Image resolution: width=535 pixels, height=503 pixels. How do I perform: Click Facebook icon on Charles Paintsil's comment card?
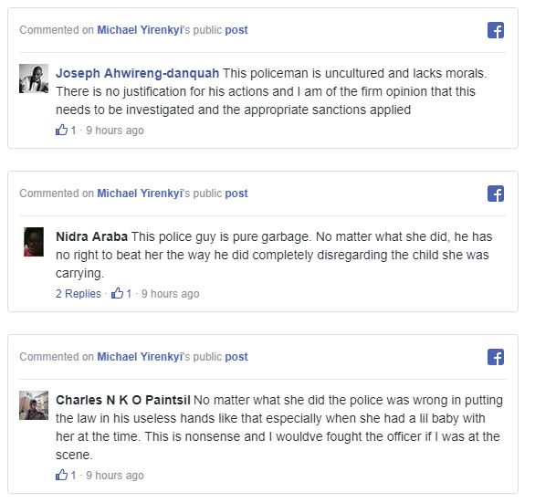click(496, 357)
